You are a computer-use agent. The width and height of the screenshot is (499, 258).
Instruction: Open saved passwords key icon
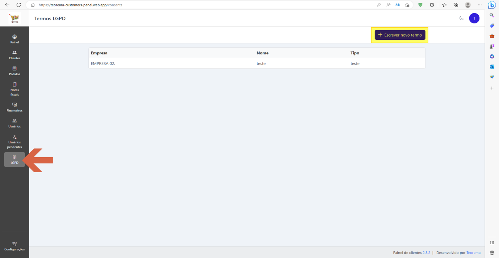[x=379, y=5]
